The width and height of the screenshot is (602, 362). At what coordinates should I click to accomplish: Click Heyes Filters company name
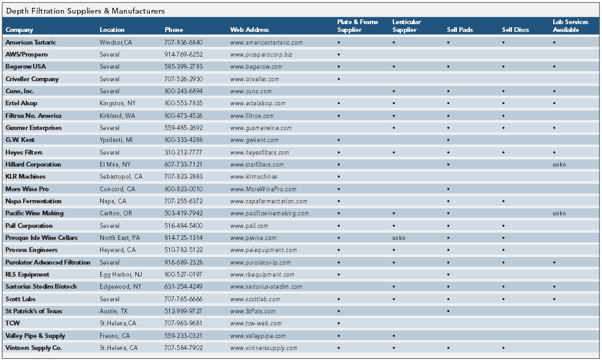24,152
